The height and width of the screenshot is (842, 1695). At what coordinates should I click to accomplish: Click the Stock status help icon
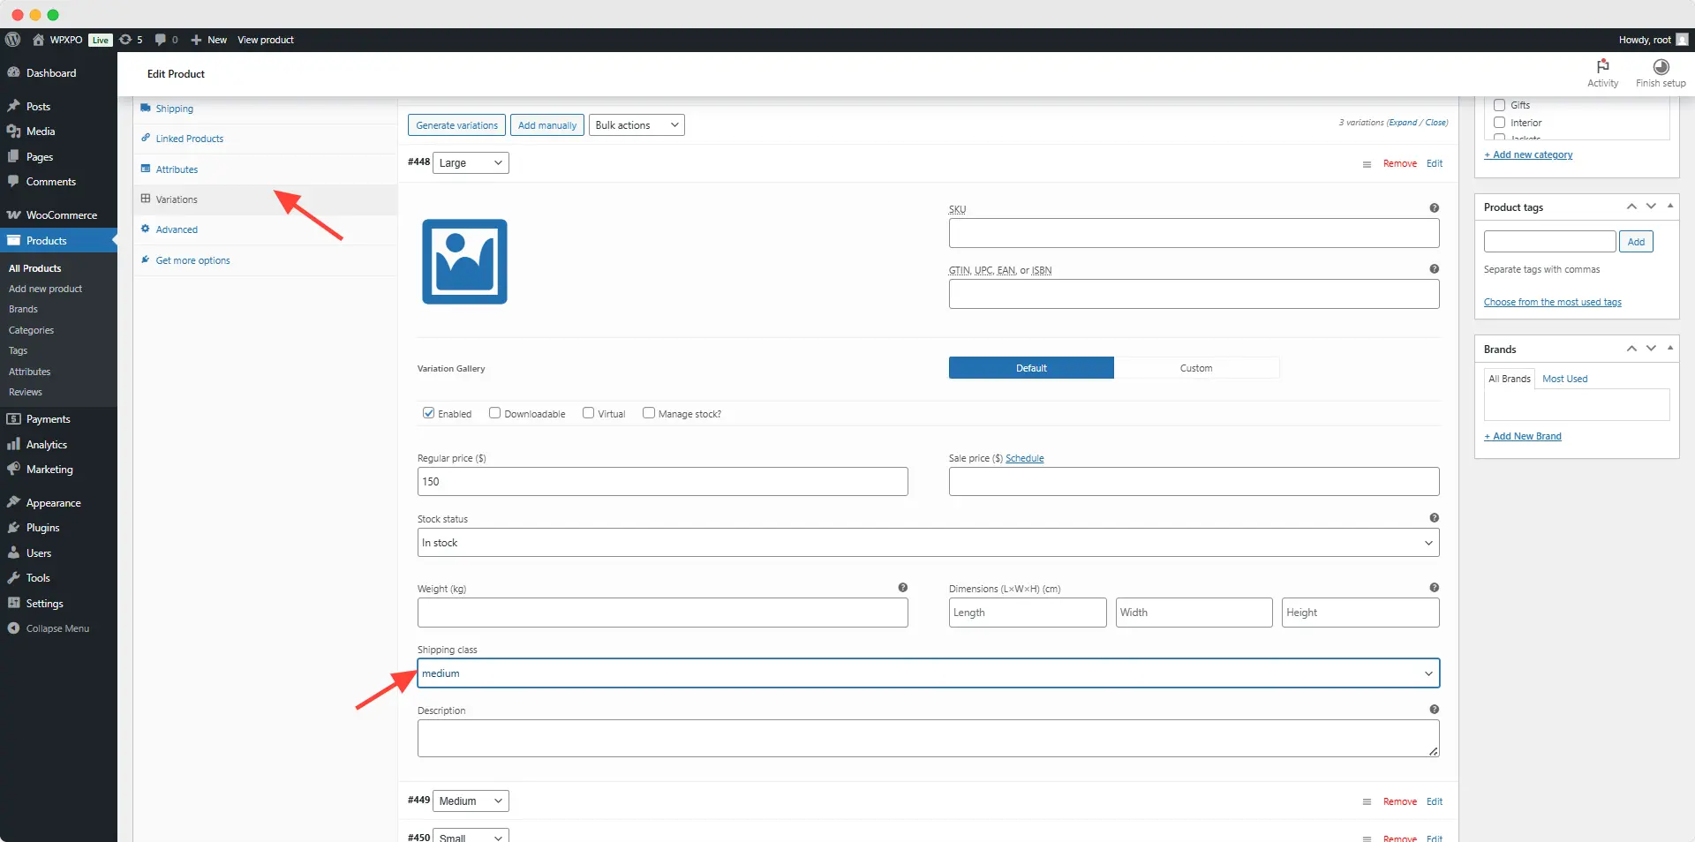click(1434, 518)
